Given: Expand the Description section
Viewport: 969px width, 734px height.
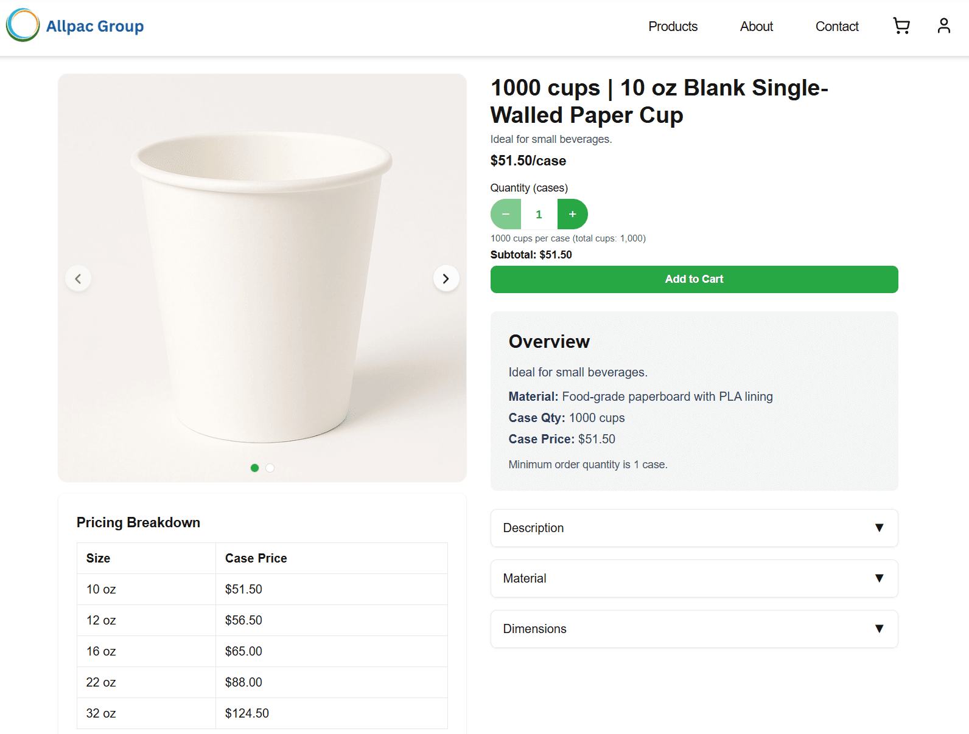Looking at the screenshot, I should tap(694, 528).
